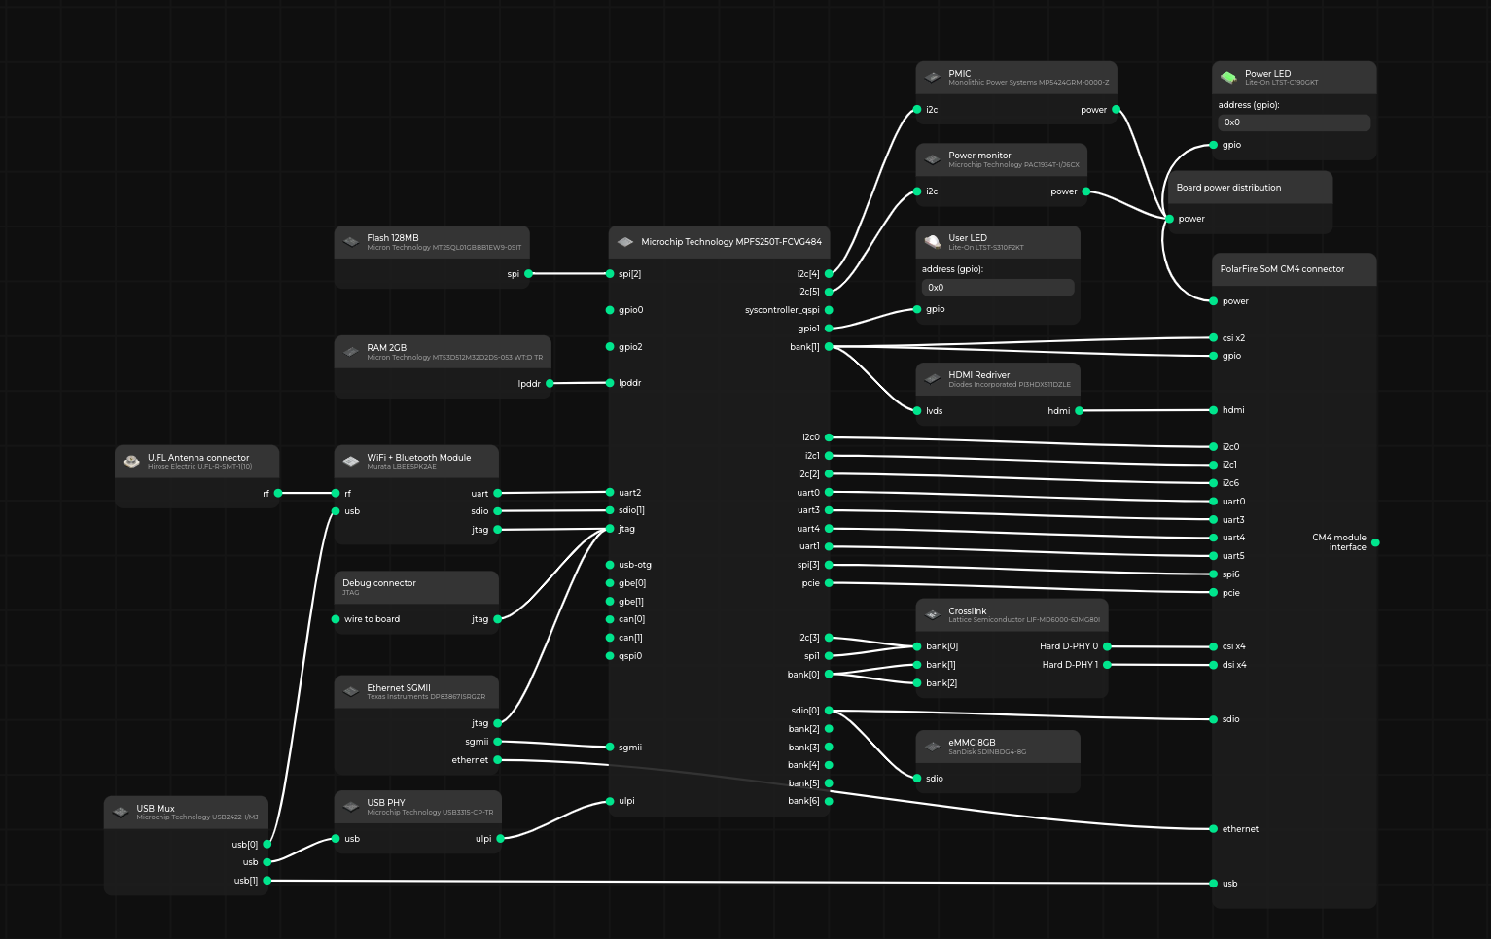Click the Power monitor chip icon
This screenshot has width=1491, height=939.
coord(932,159)
